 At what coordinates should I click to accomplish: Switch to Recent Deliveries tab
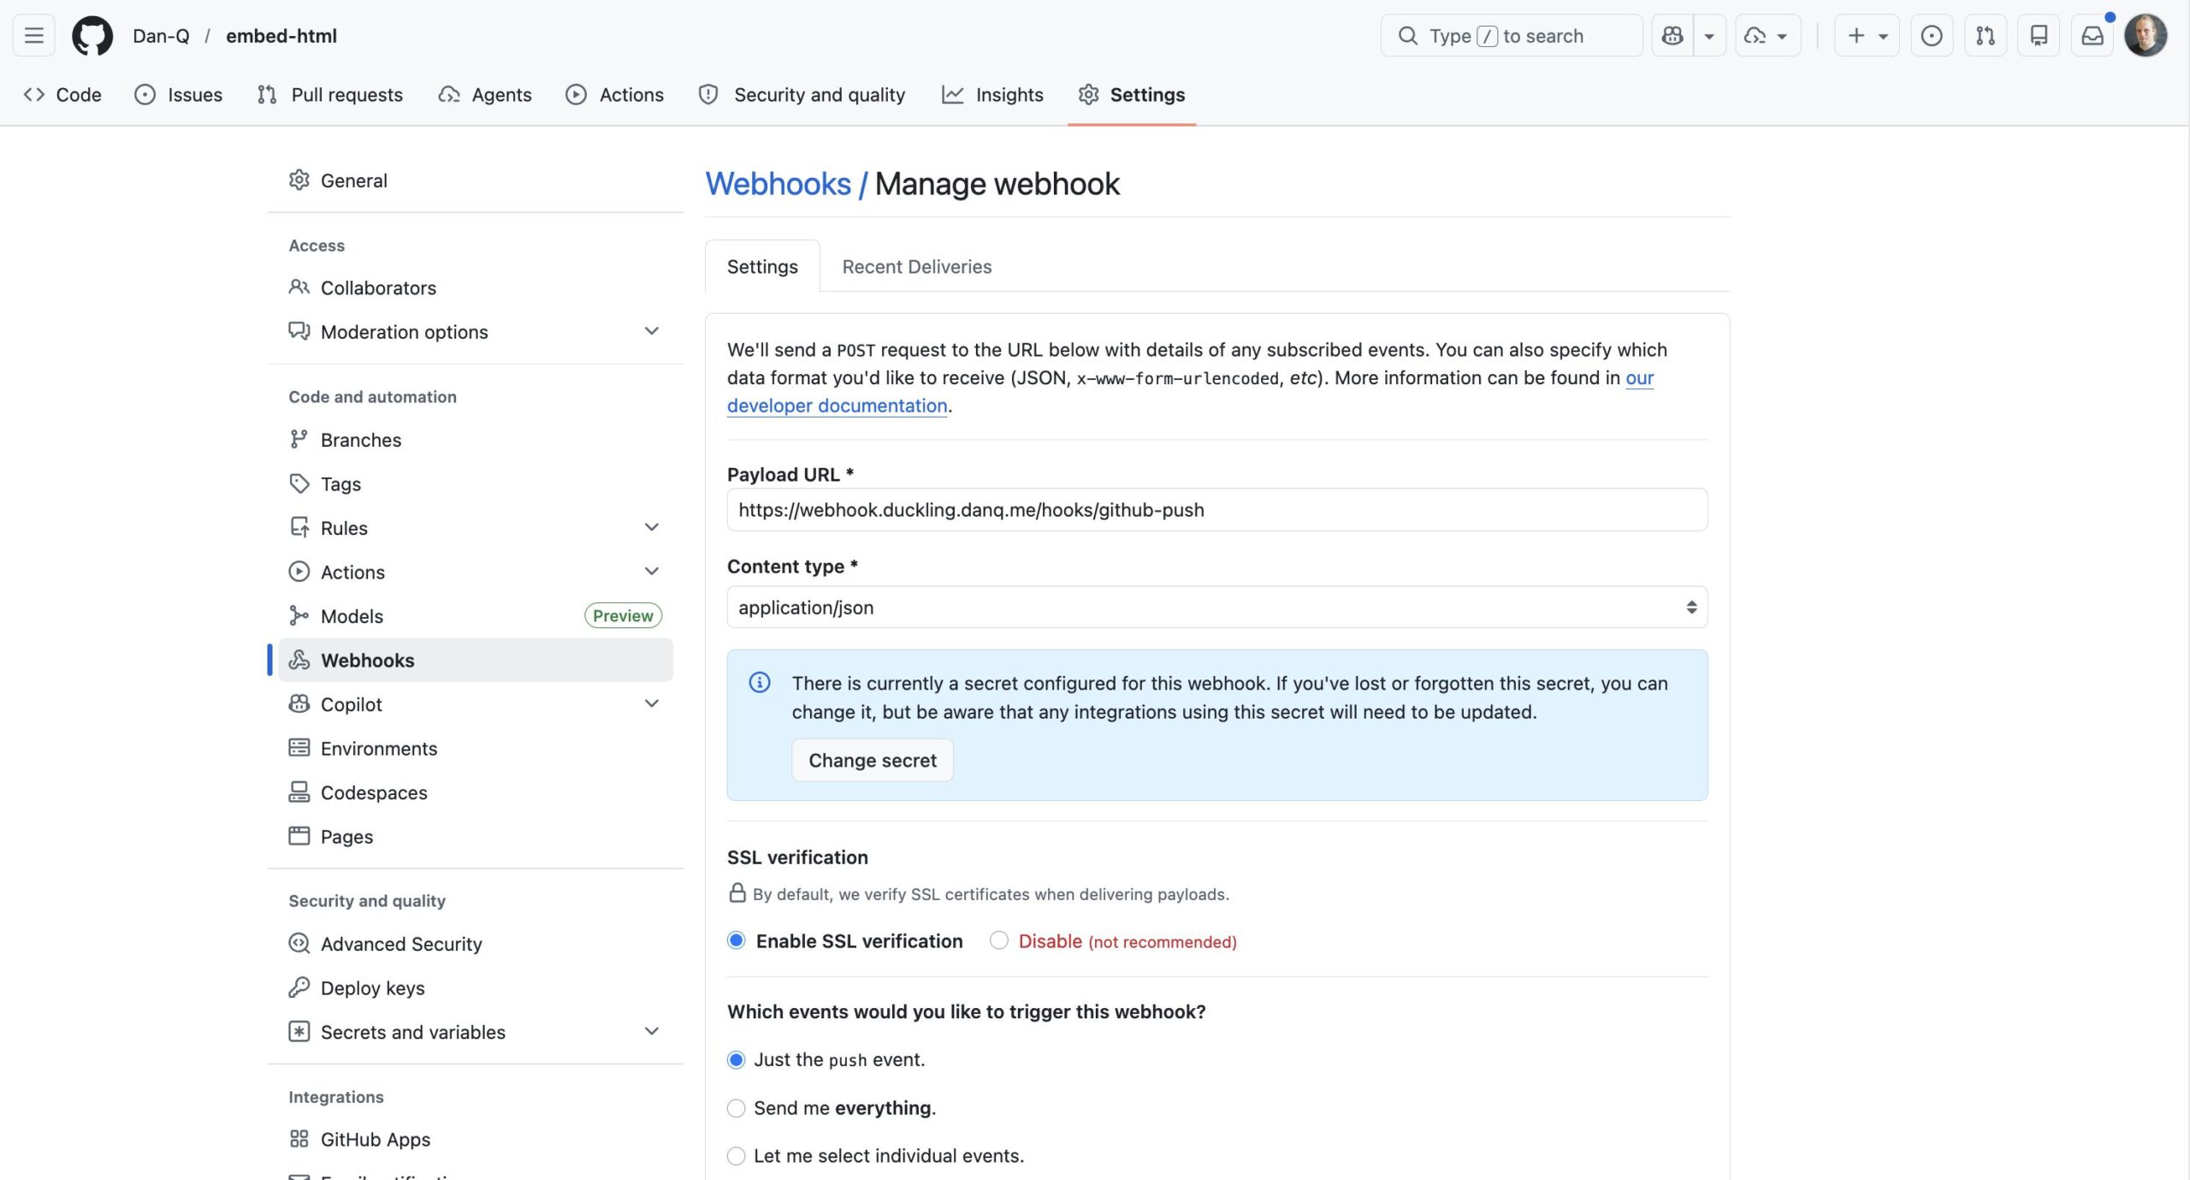click(x=916, y=266)
